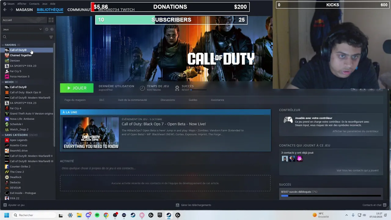Select Nova-Life: Amboise in library

coord(22,119)
